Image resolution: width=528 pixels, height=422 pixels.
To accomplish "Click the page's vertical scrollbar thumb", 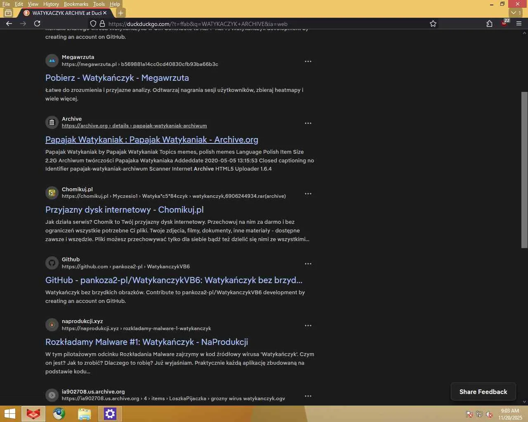I will pos(524,170).
